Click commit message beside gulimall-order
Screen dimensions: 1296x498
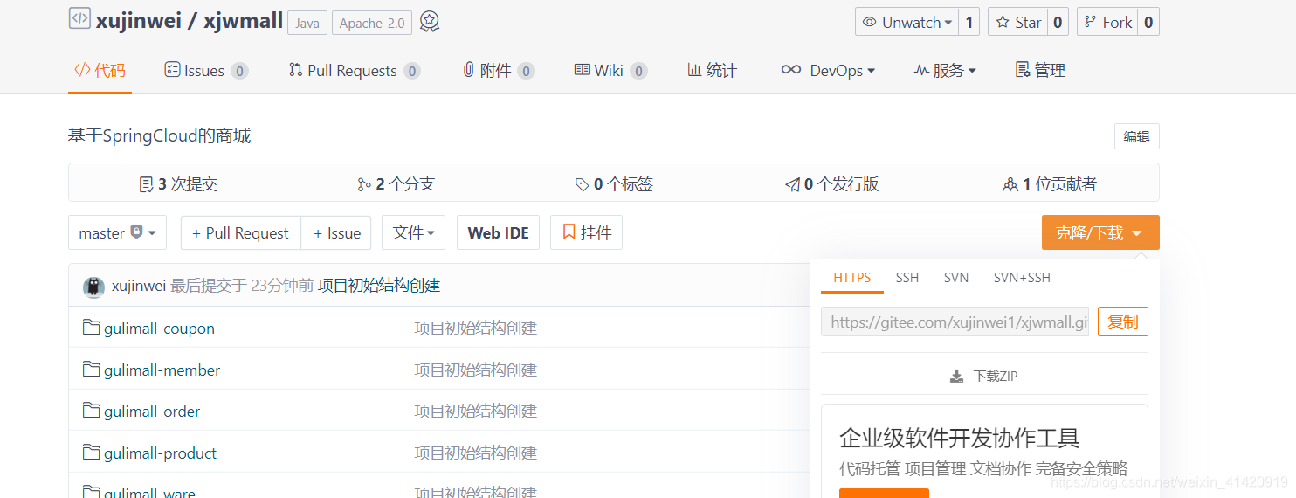475,412
